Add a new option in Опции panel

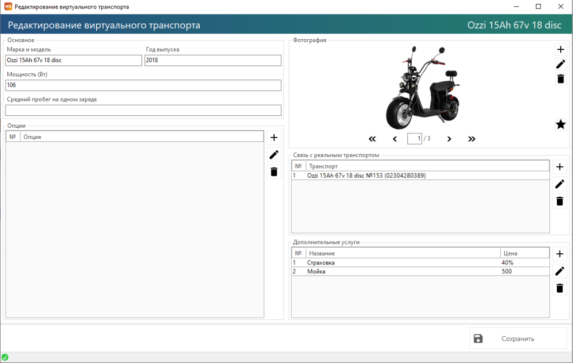coord(274,138)
